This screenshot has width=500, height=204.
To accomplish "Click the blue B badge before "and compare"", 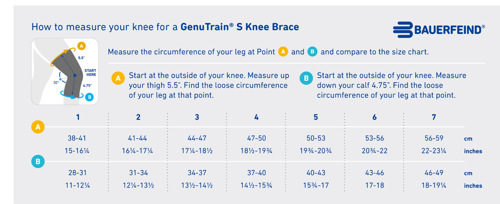I will click(312, 52).
